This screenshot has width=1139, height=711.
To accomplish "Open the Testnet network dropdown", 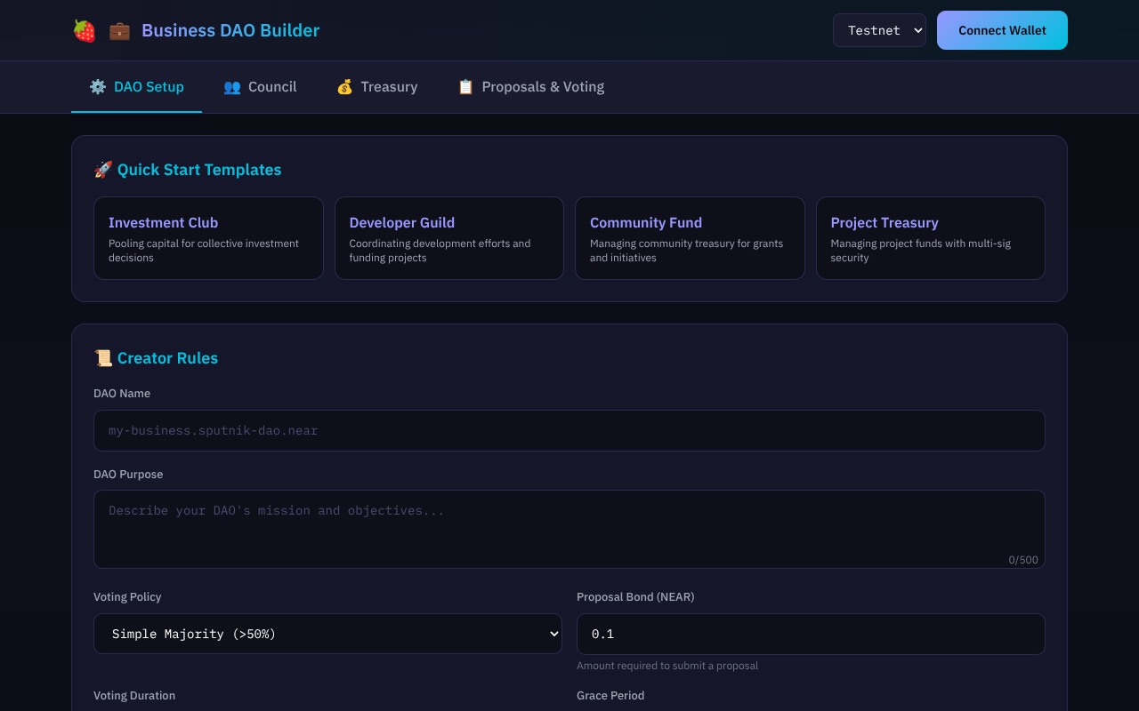I will click(x=879, y=29).
